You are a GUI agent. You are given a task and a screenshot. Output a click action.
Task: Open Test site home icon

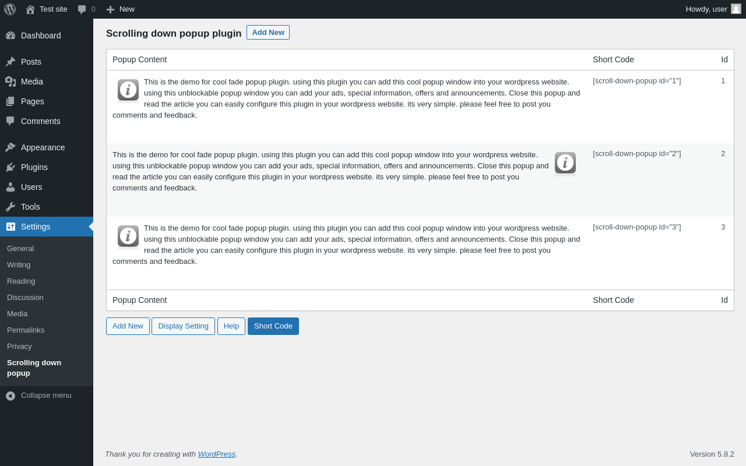click(30, 9)
